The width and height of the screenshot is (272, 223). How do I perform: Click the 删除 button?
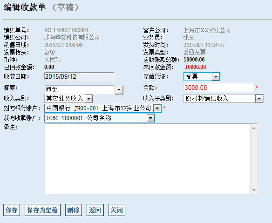[x=74, y=210]
